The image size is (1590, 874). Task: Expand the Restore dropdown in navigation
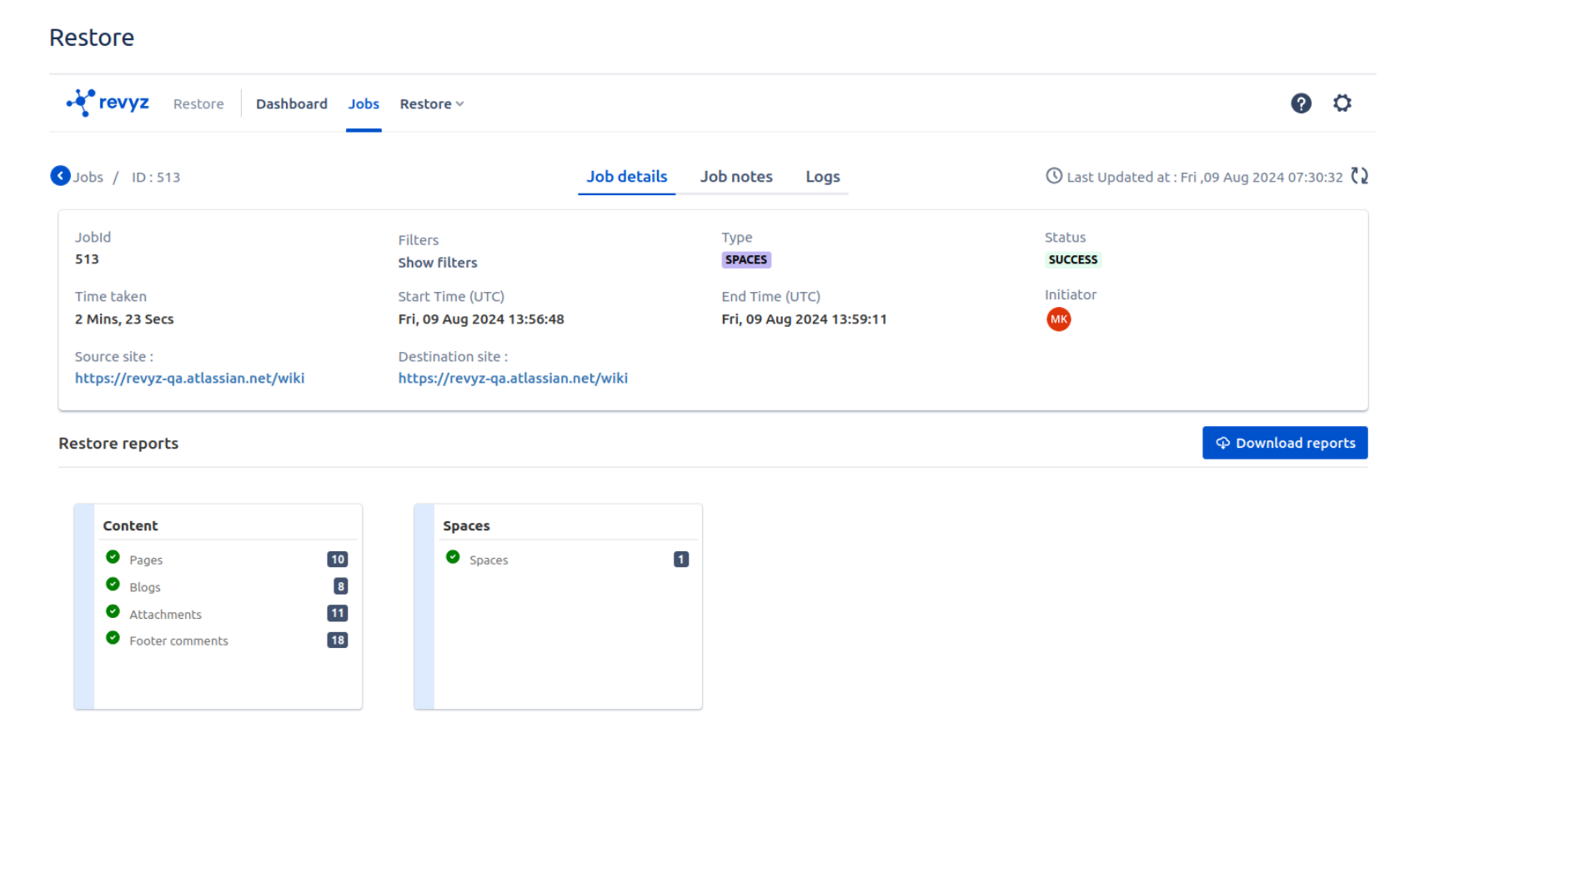(x=431, y=104)
